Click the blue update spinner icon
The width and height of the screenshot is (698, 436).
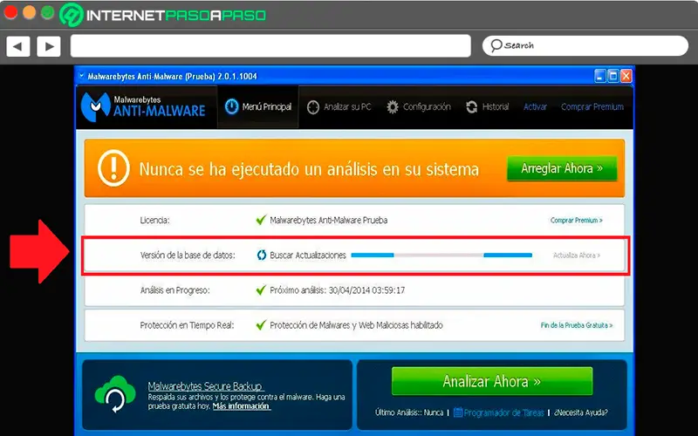point(261,255)
